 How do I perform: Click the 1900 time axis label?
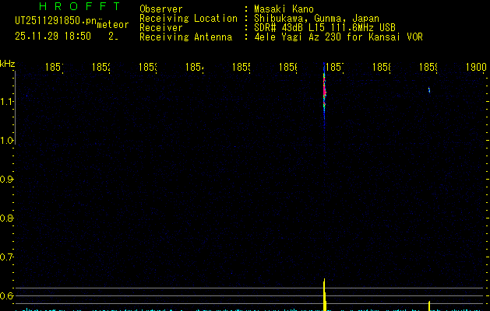tap(476, 68)
